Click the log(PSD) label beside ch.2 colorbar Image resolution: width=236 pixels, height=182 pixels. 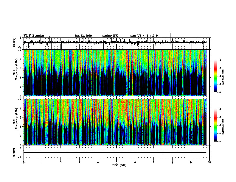[x=223, y=126]
